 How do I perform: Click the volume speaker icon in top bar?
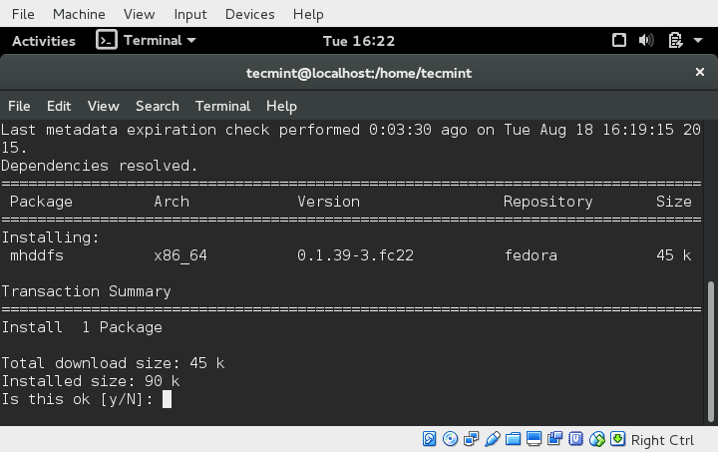[x=645, y=41]
